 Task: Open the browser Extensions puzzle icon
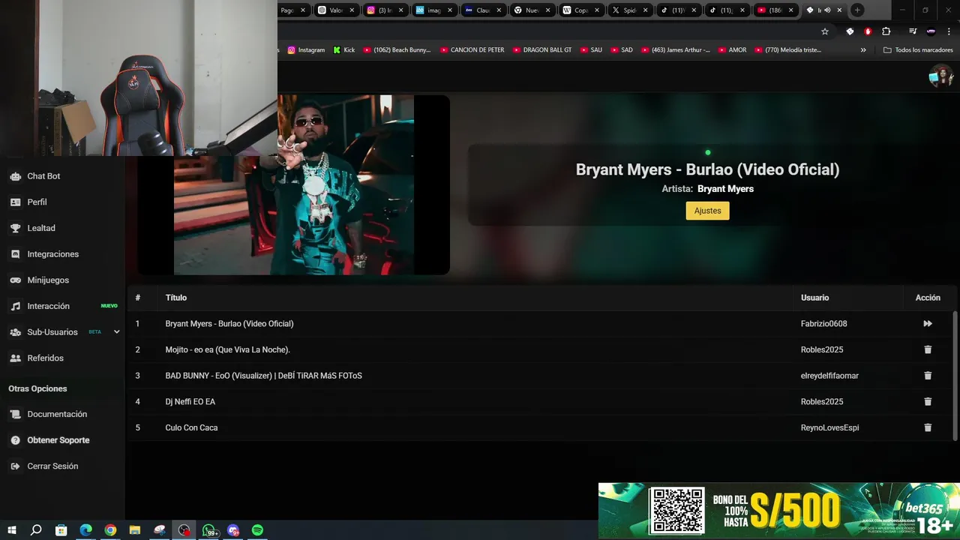tap(886, 31)
